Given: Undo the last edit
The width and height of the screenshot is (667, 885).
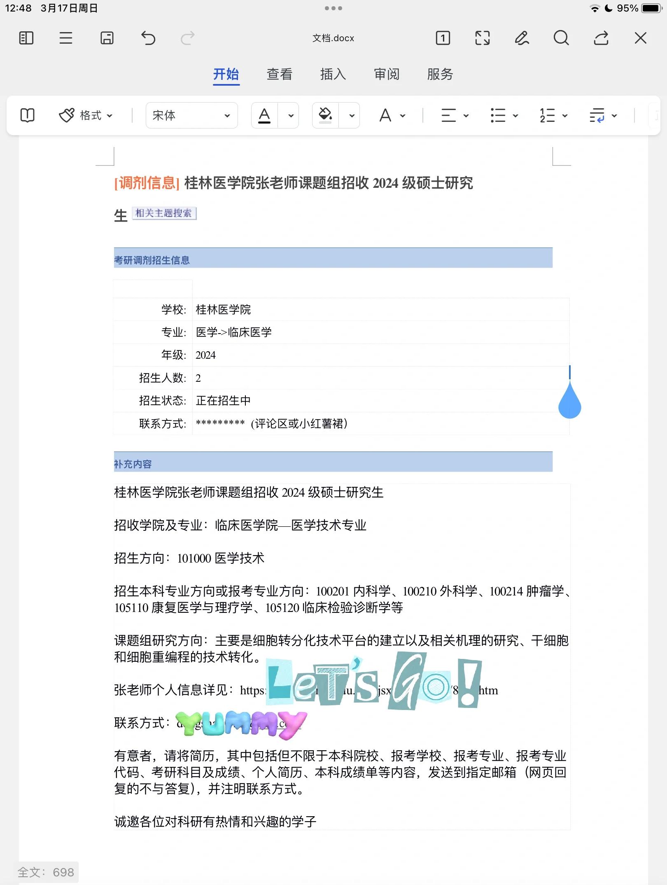Looking at the screenshot, I should pos(148,38).
